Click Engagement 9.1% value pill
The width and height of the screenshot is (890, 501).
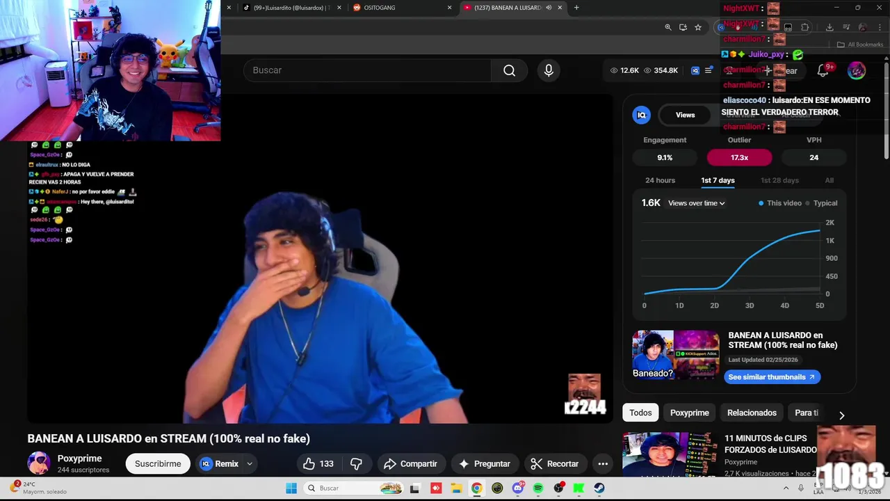[665, 157]
